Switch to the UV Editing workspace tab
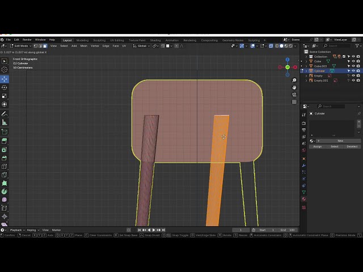Screen dimensions: 363x272 point(117,40)
